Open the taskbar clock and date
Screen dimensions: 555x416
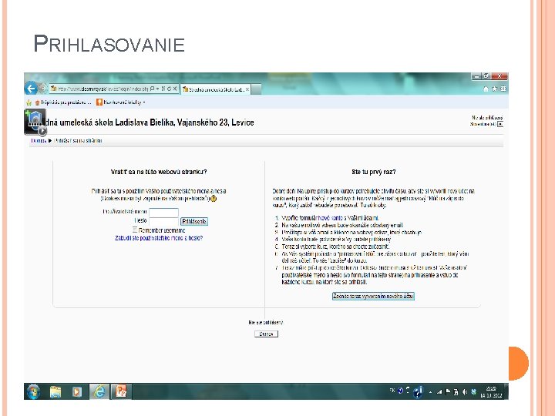491,392
